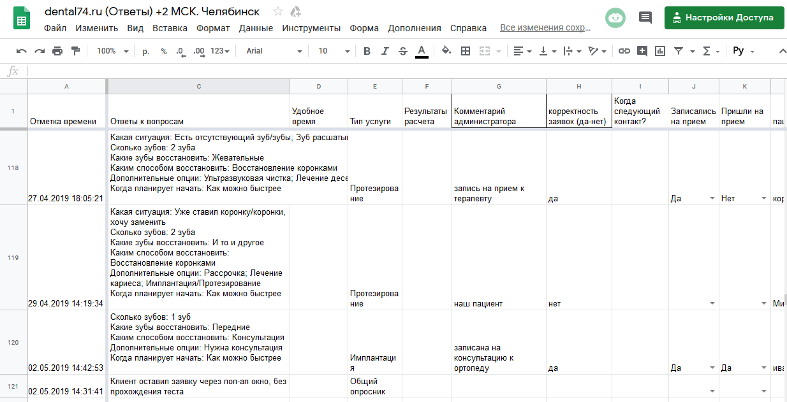
Task: Star the dental74.ru document
Action: click(x=278, y=11)
